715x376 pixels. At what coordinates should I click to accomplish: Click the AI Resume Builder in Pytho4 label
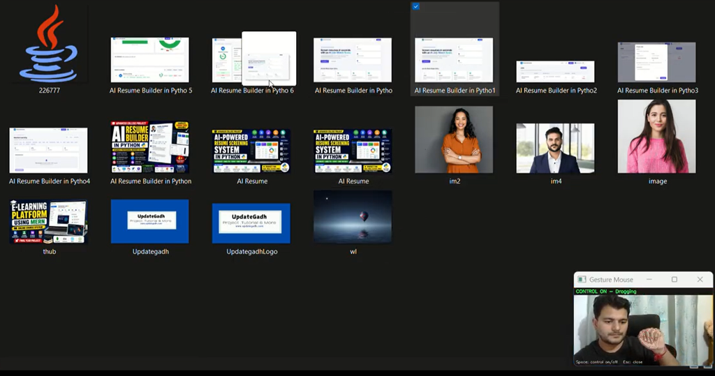coord(50,181)
